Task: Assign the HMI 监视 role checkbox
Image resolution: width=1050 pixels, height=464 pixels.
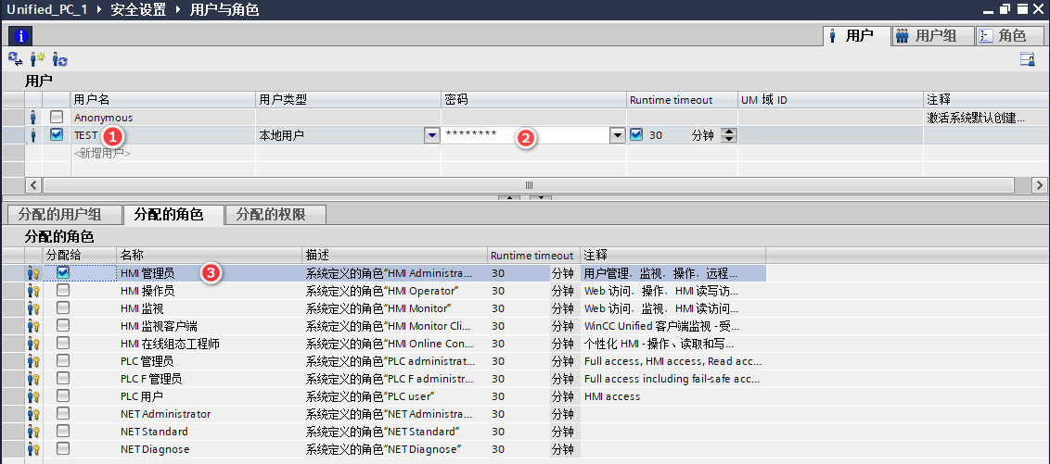Action: [x=63, y=308]
